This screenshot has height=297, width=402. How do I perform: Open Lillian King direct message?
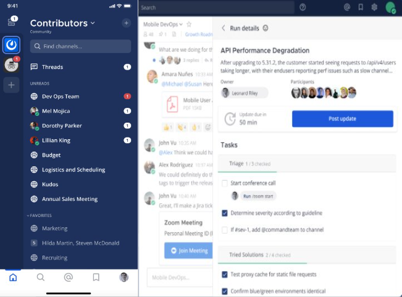(x=80, y=140)
